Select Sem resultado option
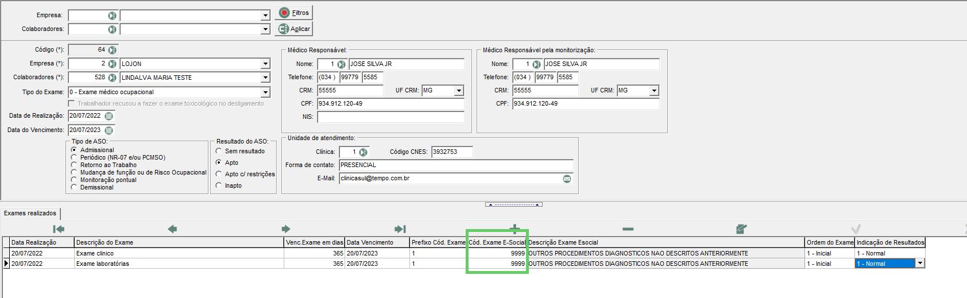967x298 pixels. (218, 151)
